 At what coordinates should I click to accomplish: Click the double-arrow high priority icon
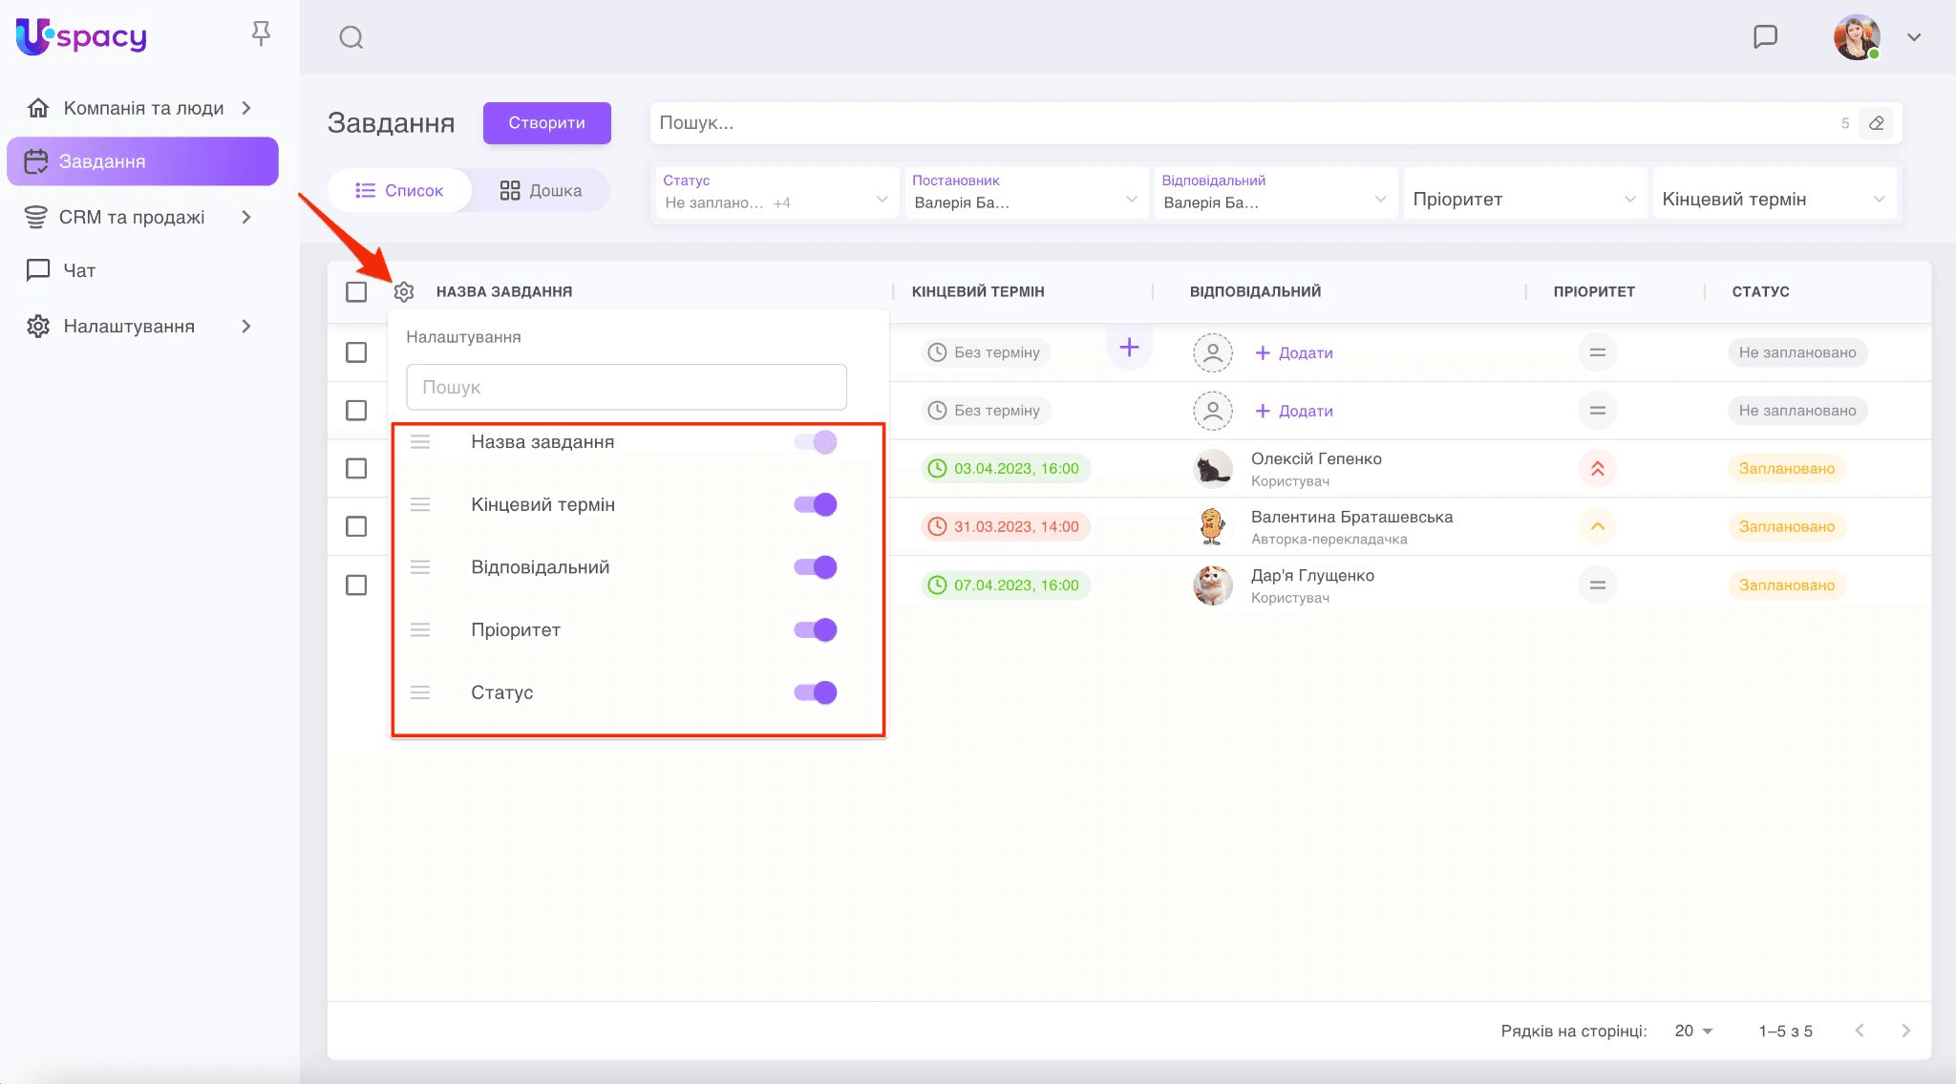1597,469
